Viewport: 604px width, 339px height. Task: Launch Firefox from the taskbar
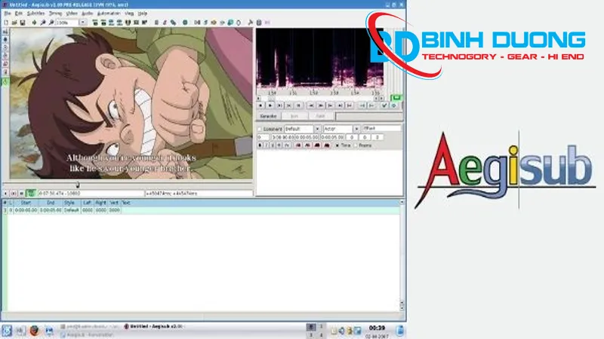pos(34,331)
